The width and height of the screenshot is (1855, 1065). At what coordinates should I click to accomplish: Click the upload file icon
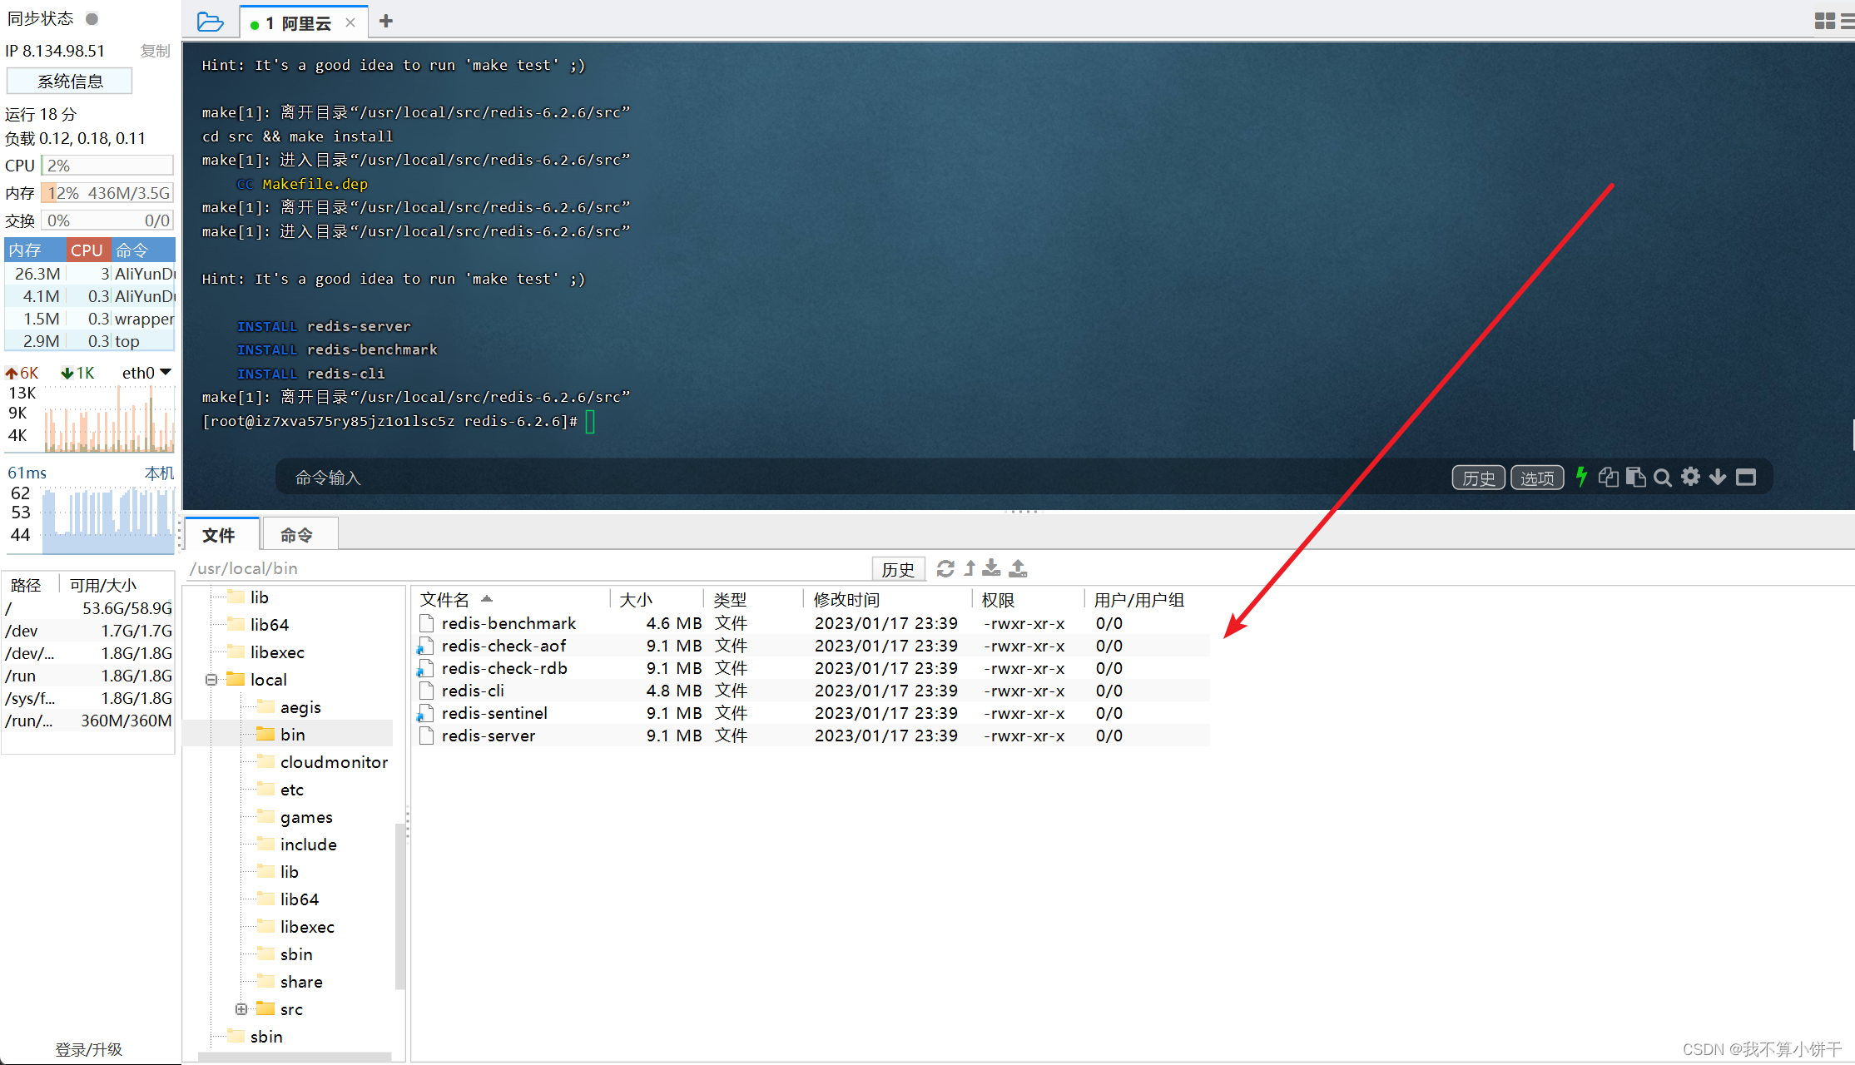1018,568
